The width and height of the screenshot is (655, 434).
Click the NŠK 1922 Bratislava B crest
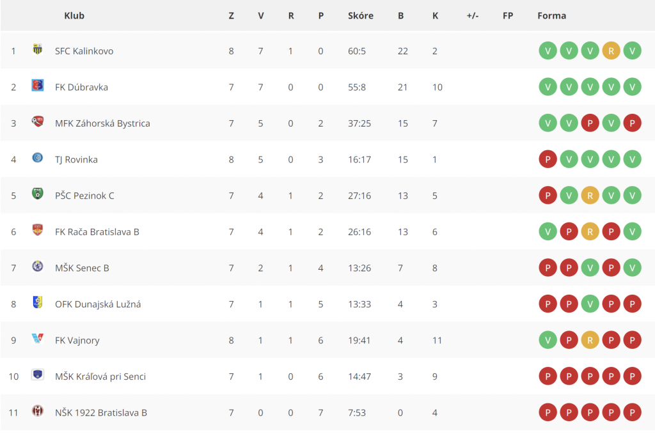tap(38, 410)
